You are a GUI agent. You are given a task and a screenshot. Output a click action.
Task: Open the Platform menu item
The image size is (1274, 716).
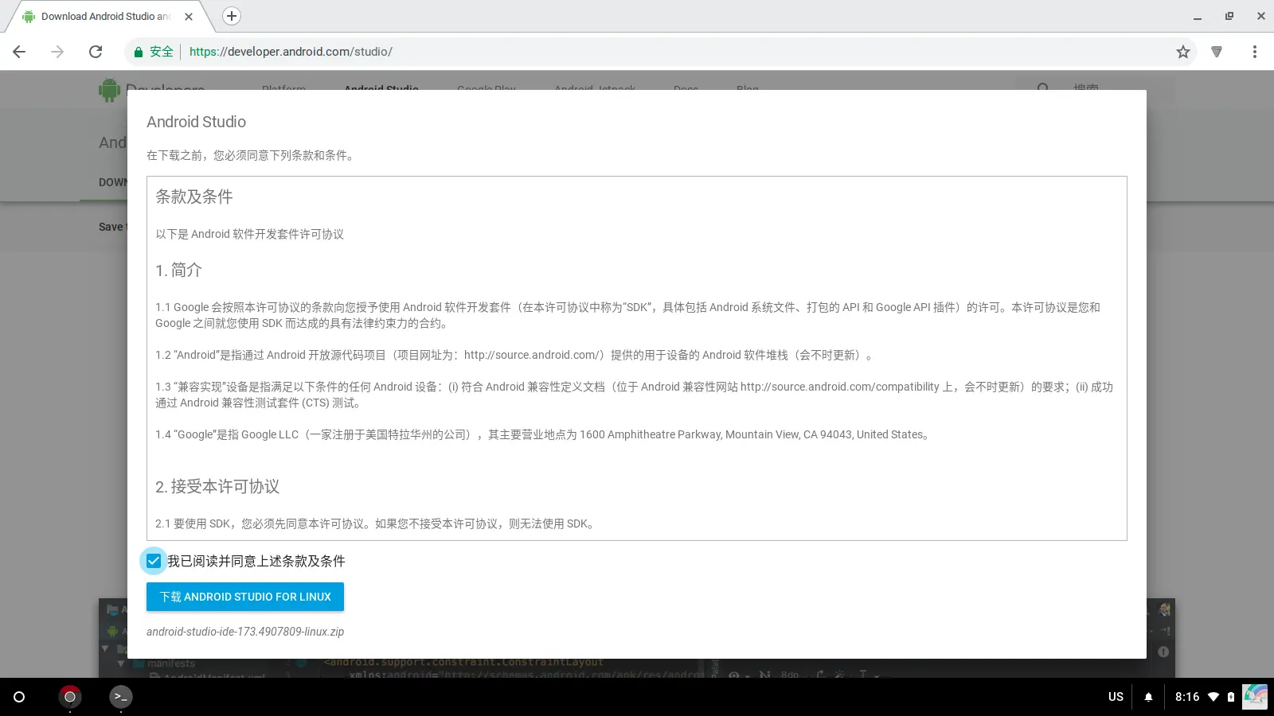point(283,90)
